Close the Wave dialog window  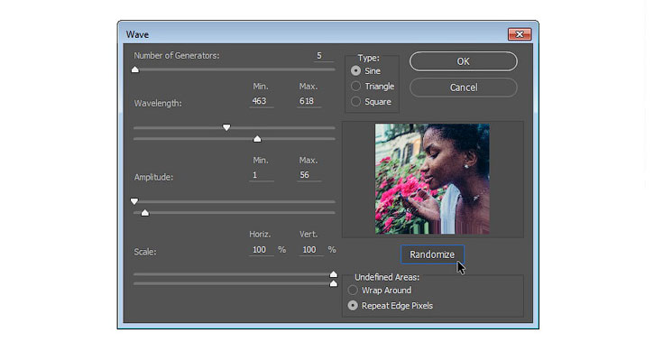coord(520,34)
